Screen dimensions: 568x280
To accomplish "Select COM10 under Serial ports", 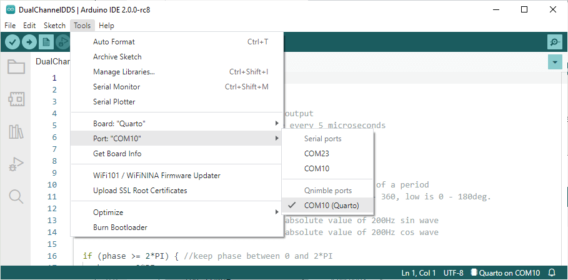I will point(317,168).
